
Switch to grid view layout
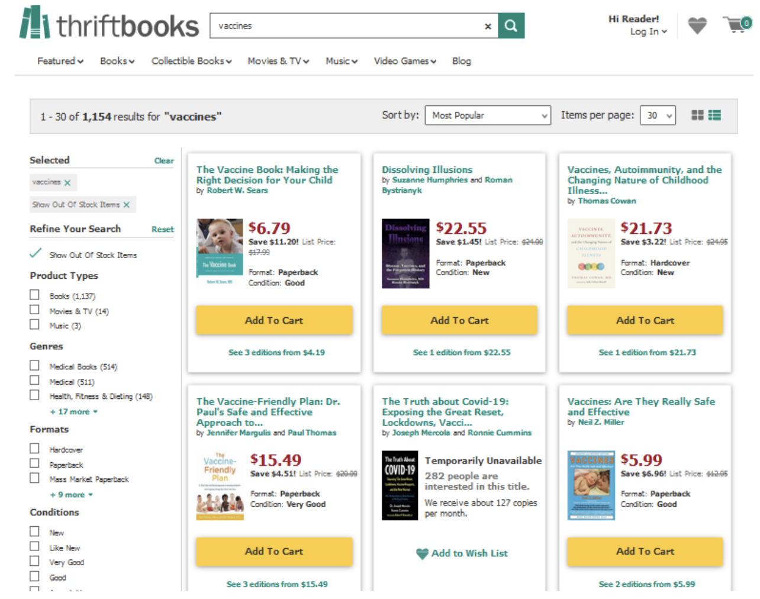click(698, 115)
